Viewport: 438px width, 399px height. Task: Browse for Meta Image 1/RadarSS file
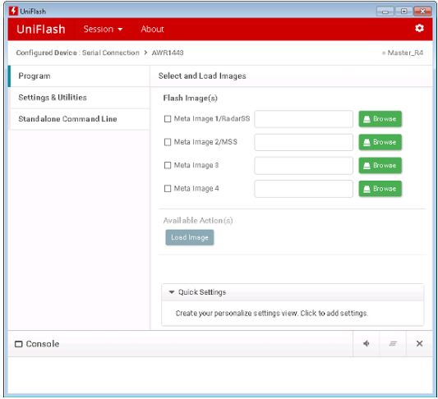380,119
